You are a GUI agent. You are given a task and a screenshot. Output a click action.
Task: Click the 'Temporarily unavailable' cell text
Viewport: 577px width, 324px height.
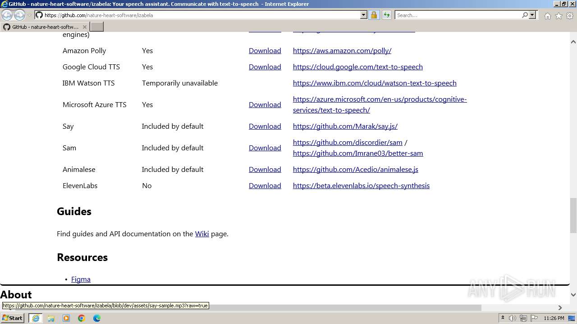(180, 83)
